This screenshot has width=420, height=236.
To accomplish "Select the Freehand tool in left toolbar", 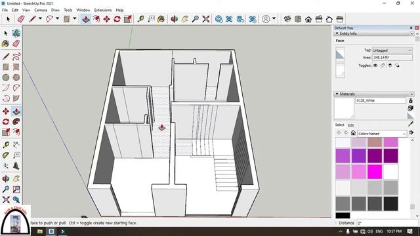I will point(16,56).
